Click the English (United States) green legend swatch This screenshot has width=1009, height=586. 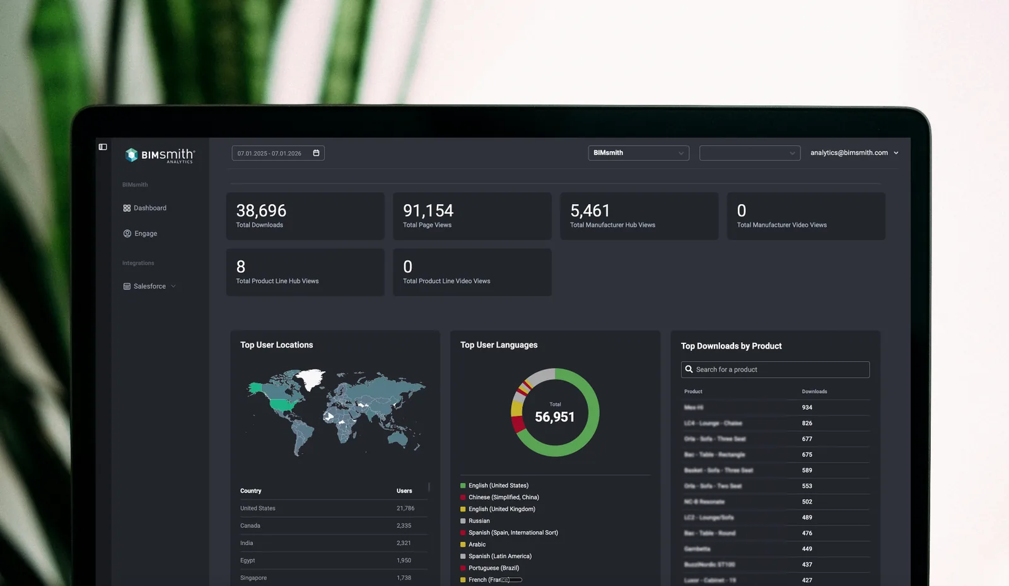(x=463, y=486)
